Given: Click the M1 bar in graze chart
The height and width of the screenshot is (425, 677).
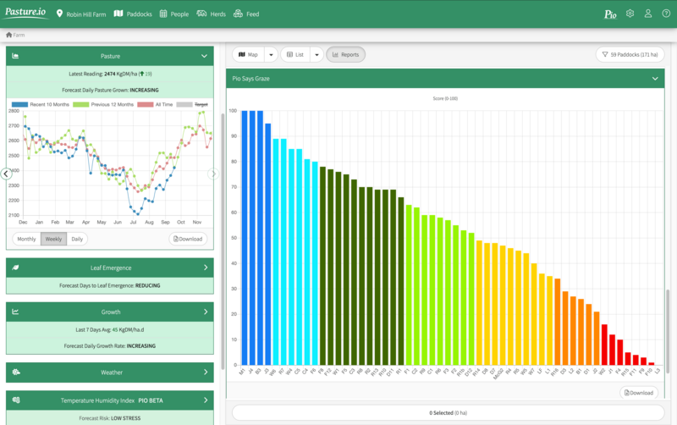Looking at the screenshot, I should point(245,238).
